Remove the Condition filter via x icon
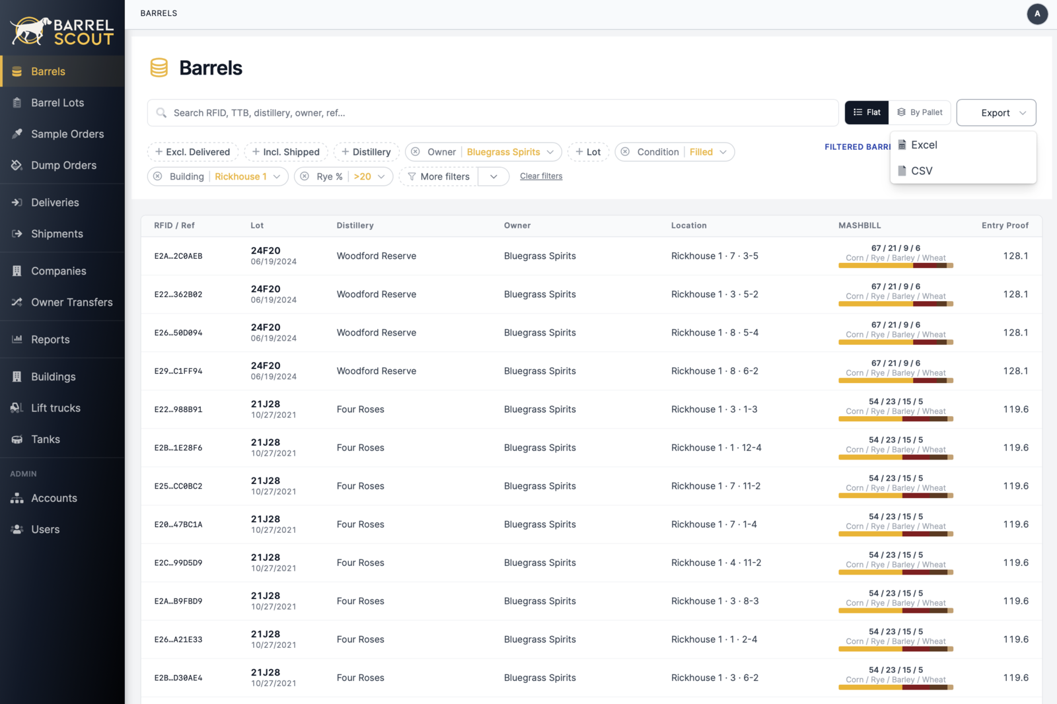Screen dimensions: 1057x704 point(625,152)
